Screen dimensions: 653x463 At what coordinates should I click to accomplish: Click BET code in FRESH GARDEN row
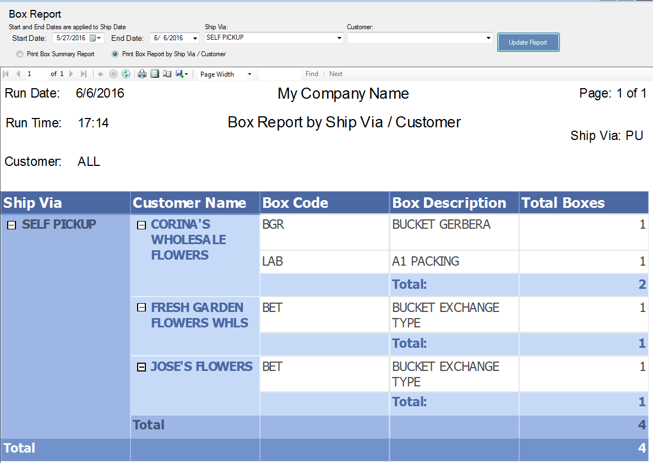click(x=324, y=315)
